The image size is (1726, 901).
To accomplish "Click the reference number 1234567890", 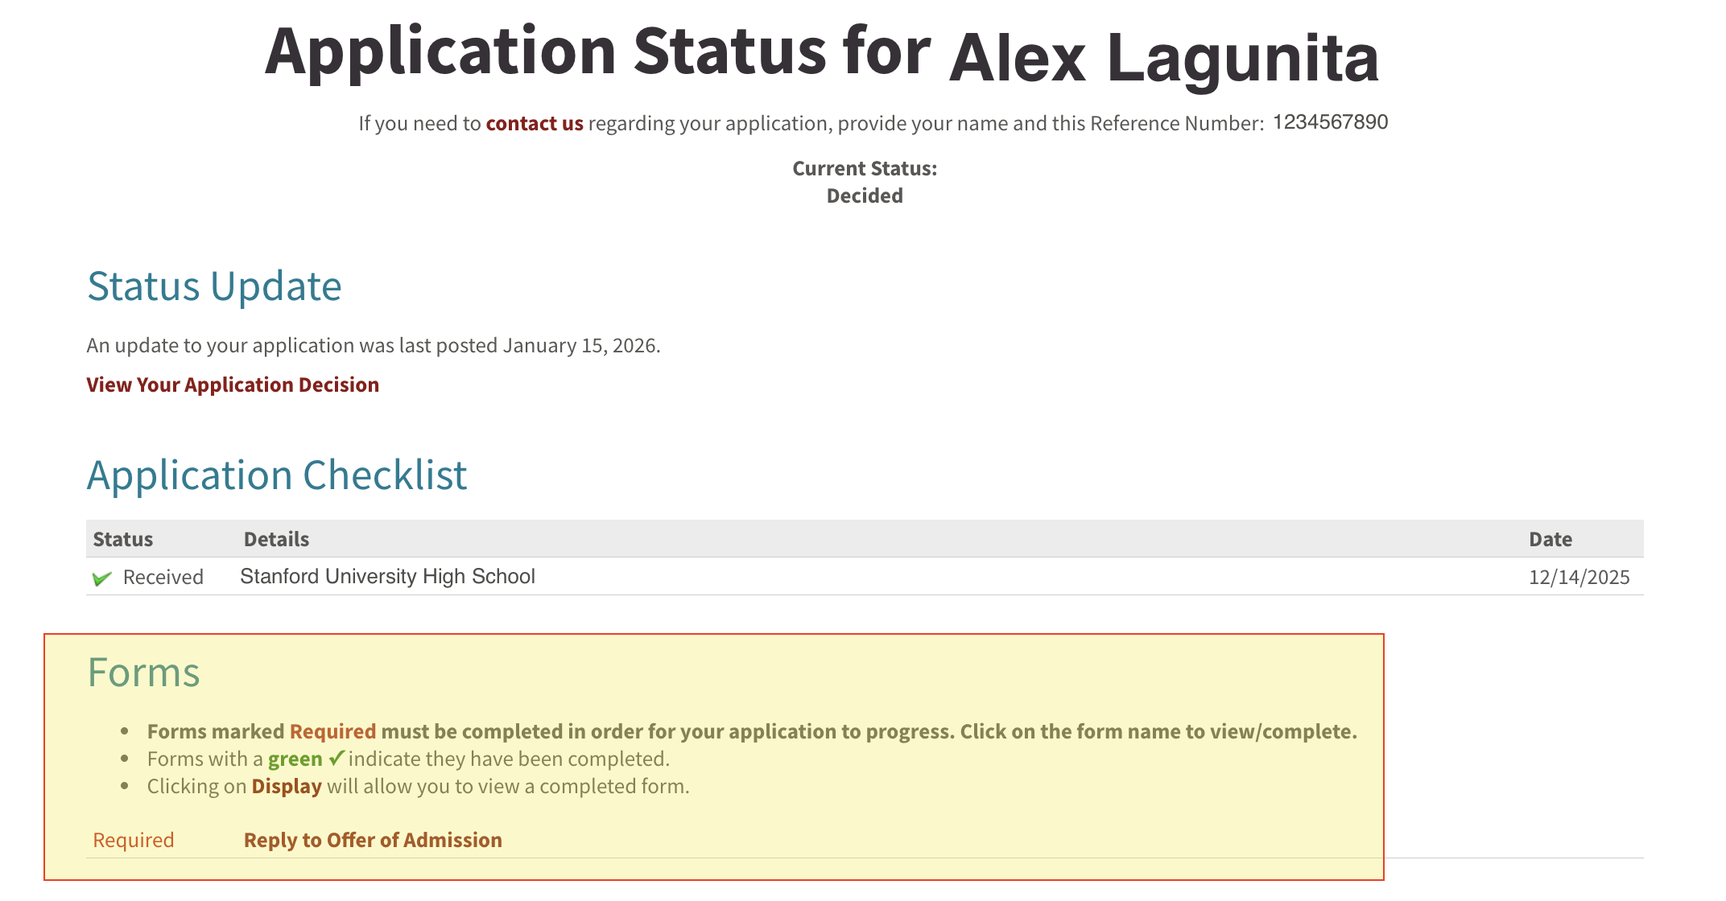I will click(1330, 122).
